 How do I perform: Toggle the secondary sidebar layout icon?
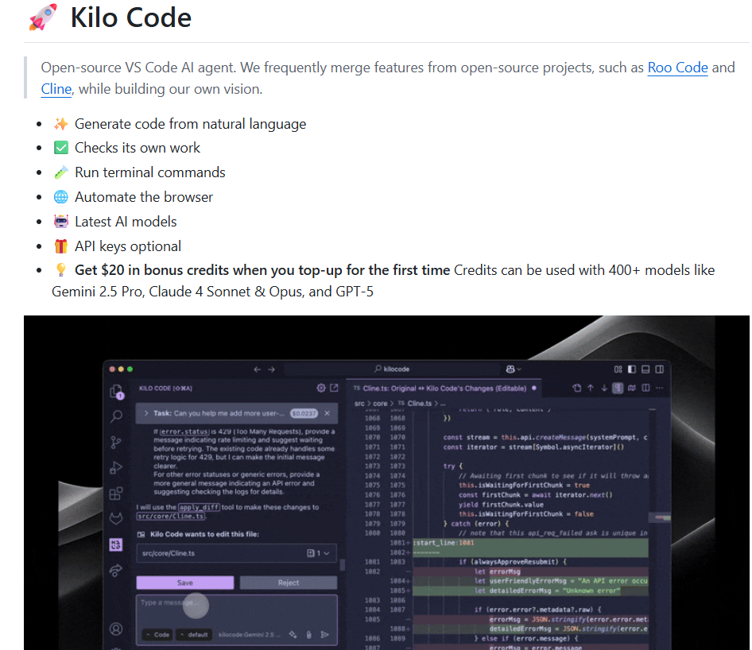click(x=660, y=369)
